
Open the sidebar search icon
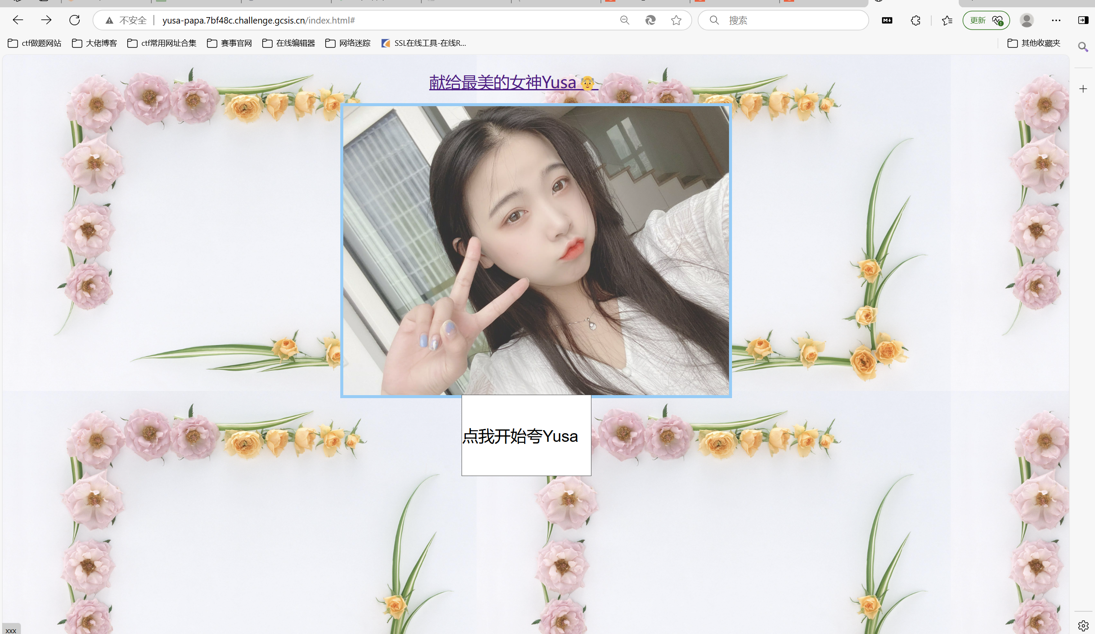click(1083, 46)
